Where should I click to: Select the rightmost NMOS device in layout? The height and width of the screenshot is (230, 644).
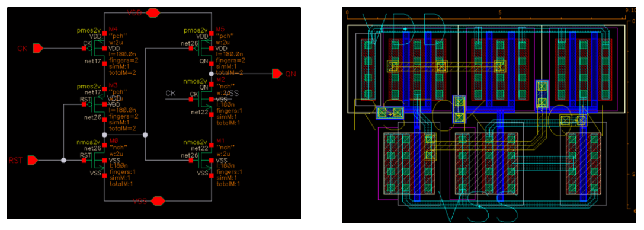tap(583, 164)
